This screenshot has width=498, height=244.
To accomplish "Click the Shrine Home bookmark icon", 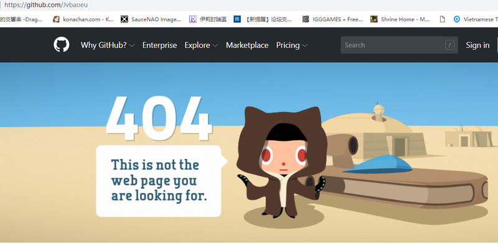I will click(374, 19).
